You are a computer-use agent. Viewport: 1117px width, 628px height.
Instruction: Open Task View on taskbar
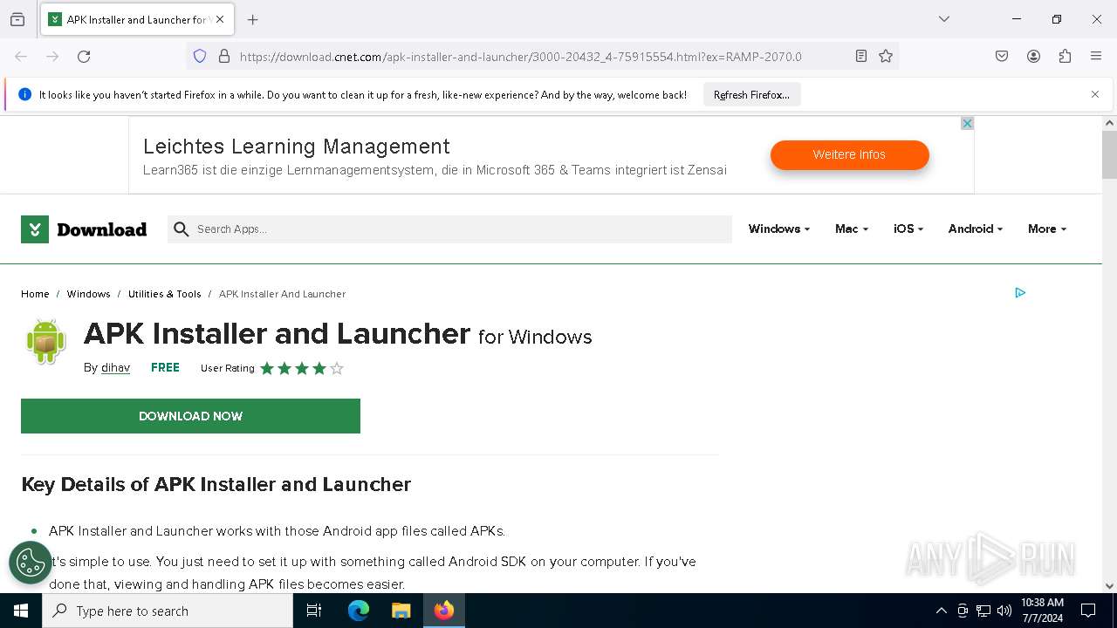coord(314,611)
